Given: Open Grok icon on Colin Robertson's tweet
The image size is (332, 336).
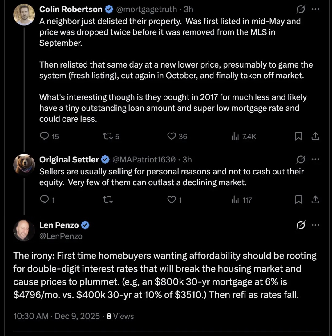Looking at the screenshot, I should click(300, 10).
